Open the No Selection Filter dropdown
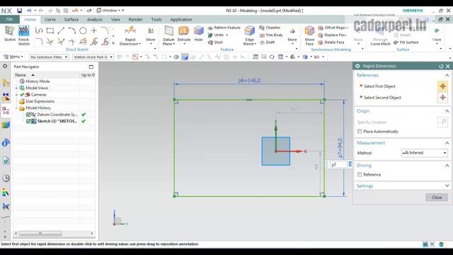453x255 pixels. 49,57
